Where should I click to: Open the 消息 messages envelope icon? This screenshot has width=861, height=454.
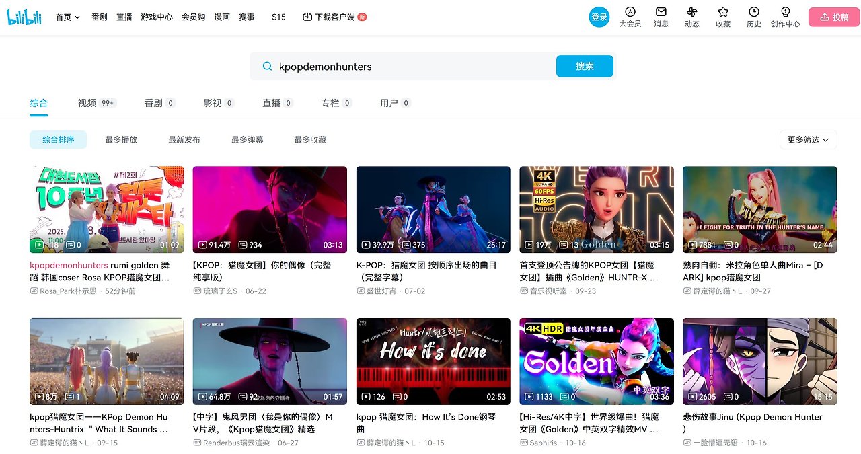click(x=661, y=12)
